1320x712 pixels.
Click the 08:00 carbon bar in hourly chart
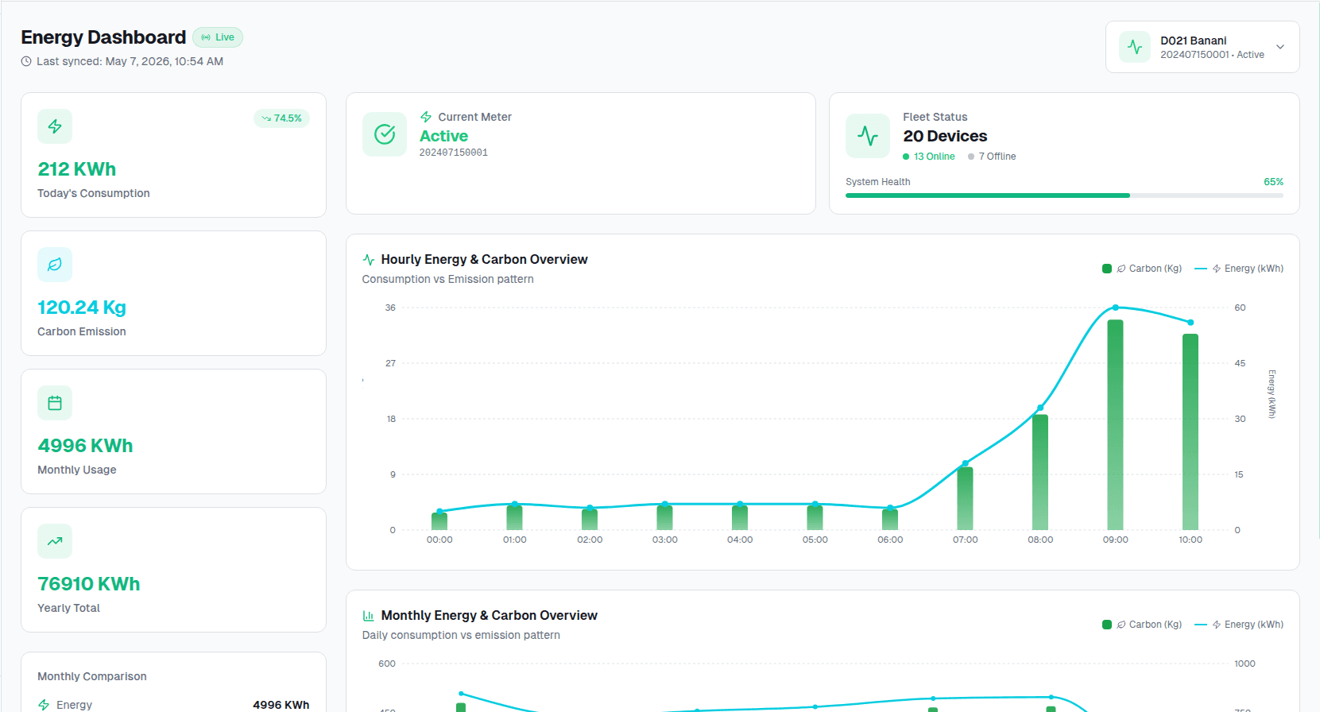click(x=1040, y=472)
